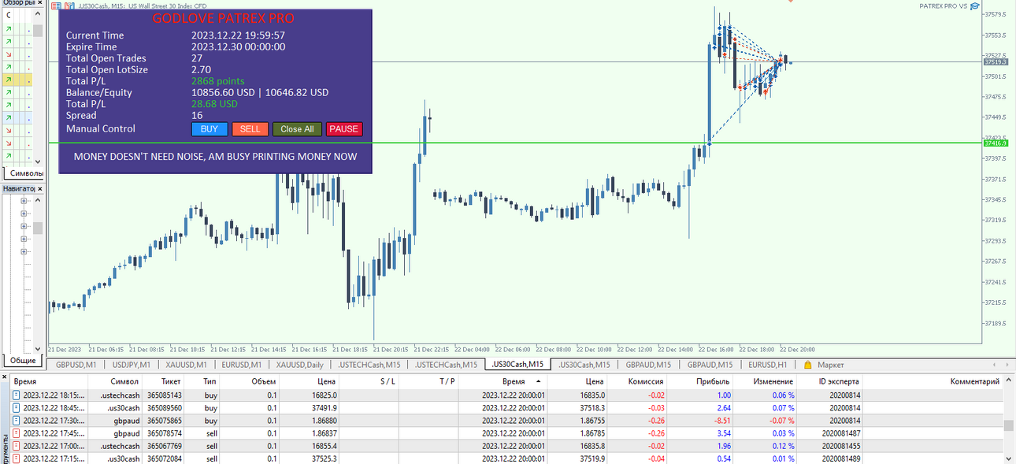Click the sort arrow on the second Время column

[538, 381]
